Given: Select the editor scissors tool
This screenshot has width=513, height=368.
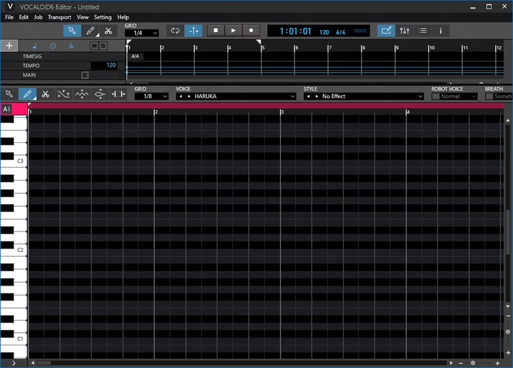Looking at the screenshot, I should coord(45,94).
